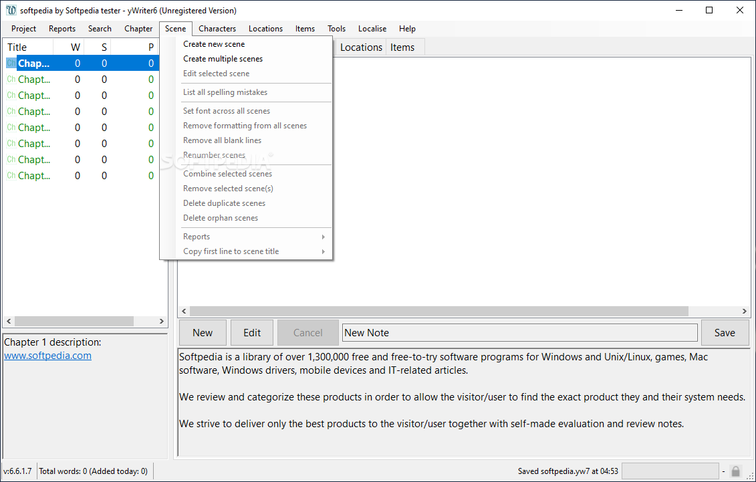
Task: Open the Search menu
Action: 100,29
